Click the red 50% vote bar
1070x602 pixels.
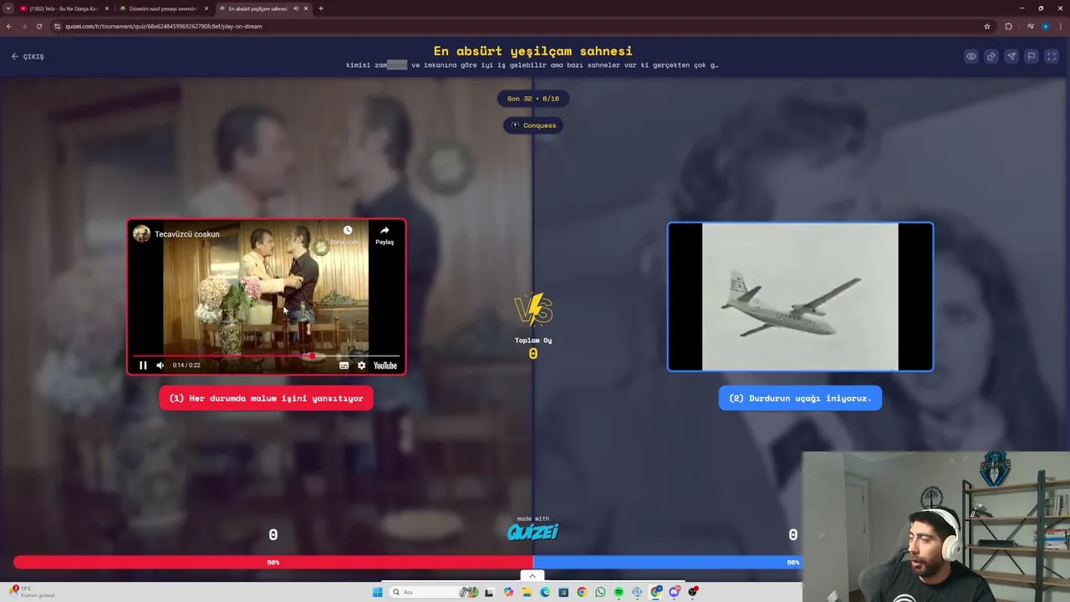tap(273, 563)
